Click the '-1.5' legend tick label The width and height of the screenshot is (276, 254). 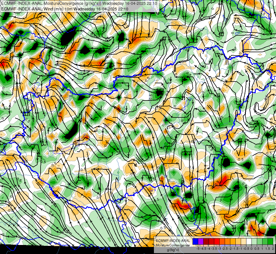(236, 249)
